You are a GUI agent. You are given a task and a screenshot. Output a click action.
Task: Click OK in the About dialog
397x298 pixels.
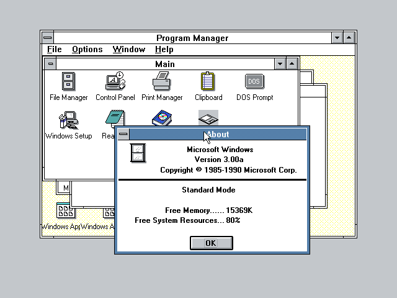pyautogui.click(x=212, y=243)
